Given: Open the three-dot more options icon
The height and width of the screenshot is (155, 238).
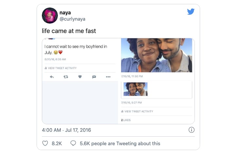Looking at the screenshot, I should (x=108, y=77).
